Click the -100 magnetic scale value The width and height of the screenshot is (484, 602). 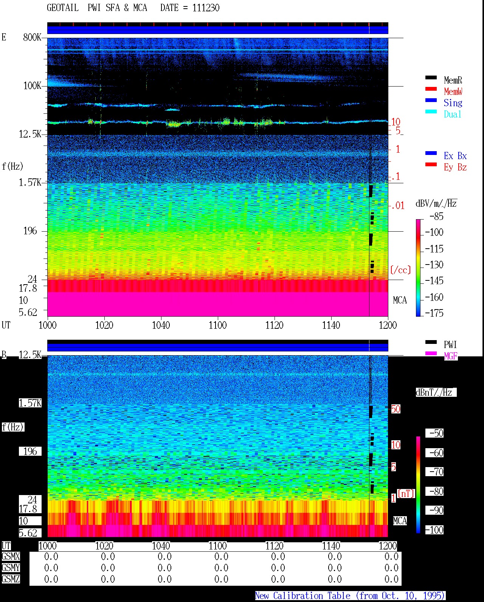[434, 530]
